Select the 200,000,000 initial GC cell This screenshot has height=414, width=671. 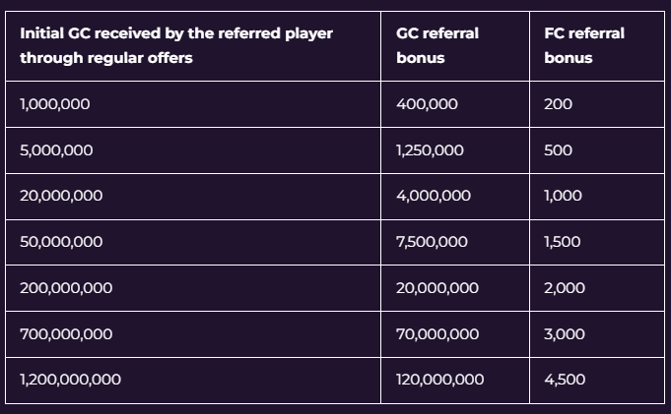click(x=66, y=288)
